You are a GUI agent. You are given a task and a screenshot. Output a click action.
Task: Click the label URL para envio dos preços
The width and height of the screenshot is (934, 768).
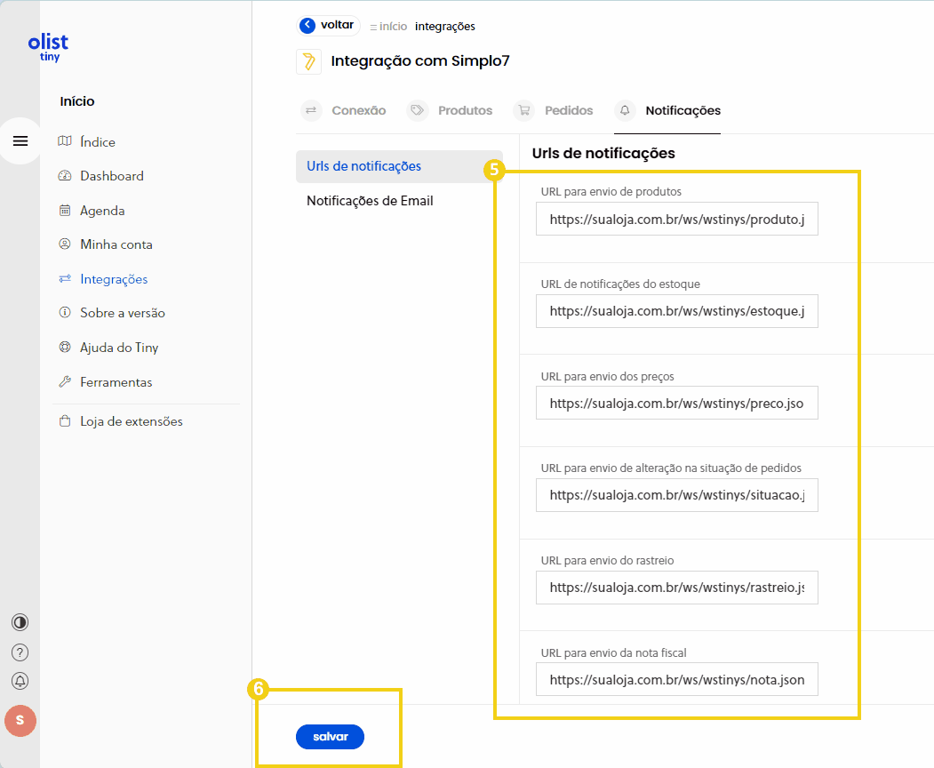pos(608,377)
